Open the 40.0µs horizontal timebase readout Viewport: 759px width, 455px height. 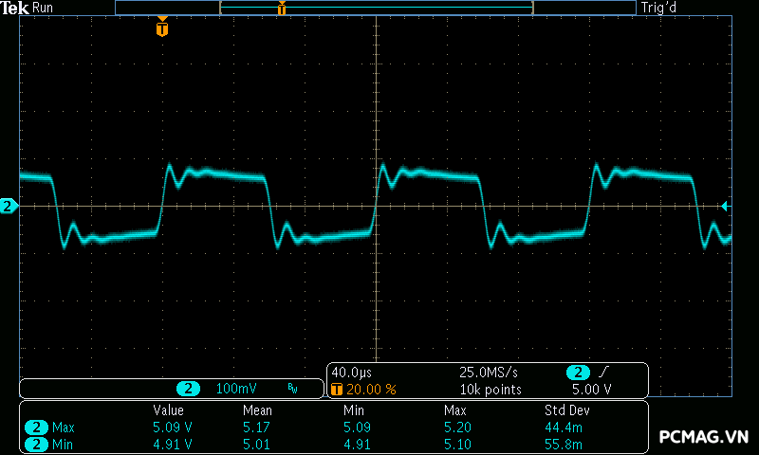coord(352,373)
